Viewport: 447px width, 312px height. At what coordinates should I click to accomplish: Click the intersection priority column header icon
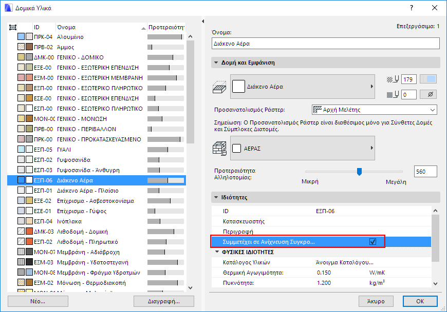[13, 27]
